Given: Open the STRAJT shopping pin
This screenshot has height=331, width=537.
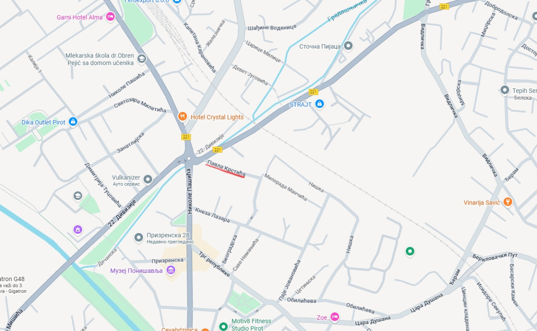Looking at the screenshot, I should coord(319,104).
